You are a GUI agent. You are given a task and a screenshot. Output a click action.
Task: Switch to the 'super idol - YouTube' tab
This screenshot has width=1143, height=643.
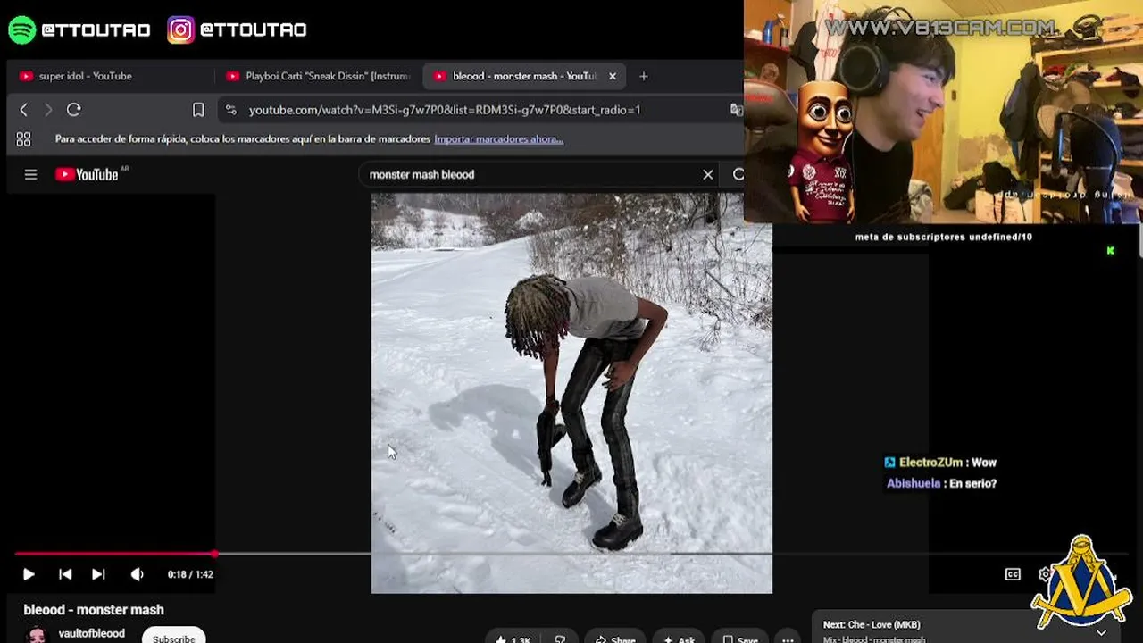(x=110, y=76)
